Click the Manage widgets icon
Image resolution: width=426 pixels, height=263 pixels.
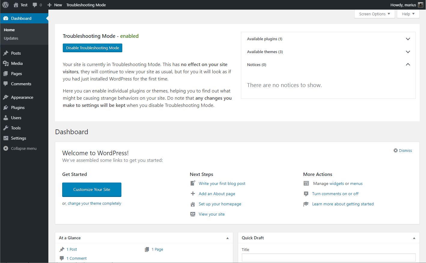tap(306, 183)
